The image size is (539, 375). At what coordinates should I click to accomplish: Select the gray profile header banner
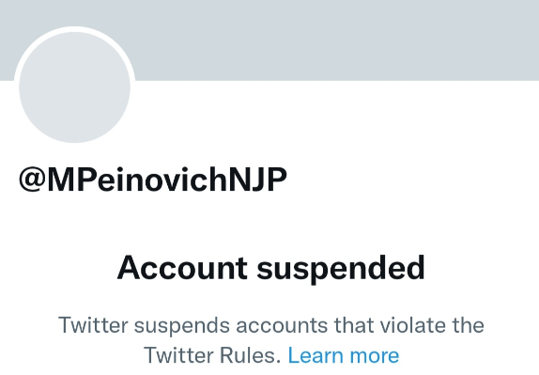tap(269, 40)
